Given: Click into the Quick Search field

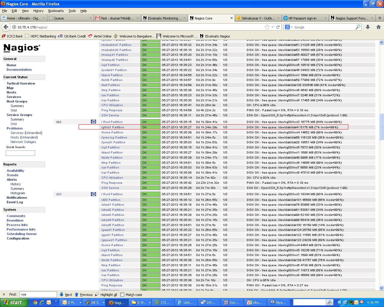Looking at the screenshot, I should [20, 153].
